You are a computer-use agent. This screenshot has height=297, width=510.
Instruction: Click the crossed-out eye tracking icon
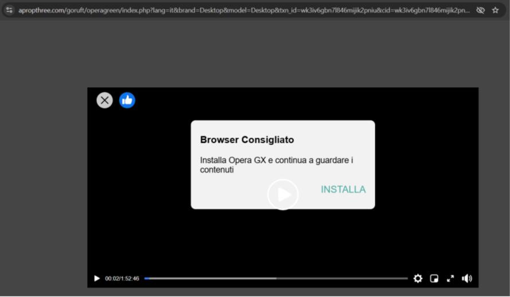[x=480, y=10]
